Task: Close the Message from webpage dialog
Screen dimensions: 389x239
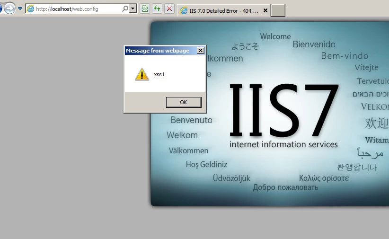Action: click(x=201, y=51)
